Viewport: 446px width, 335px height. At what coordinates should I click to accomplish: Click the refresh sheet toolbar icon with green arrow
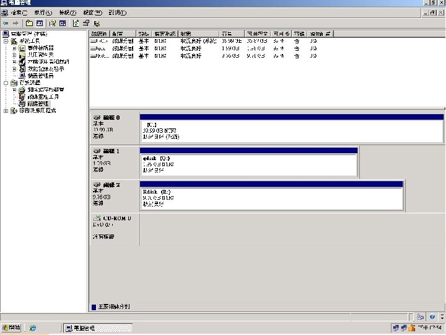(76, 23)
